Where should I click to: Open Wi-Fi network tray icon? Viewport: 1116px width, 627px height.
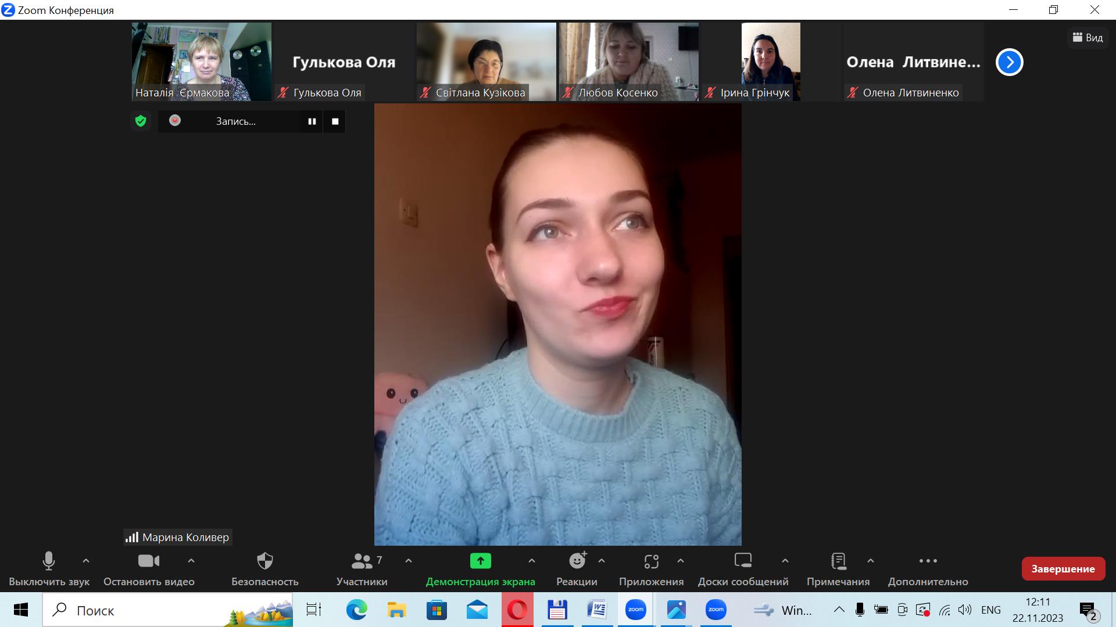point(945,610)
